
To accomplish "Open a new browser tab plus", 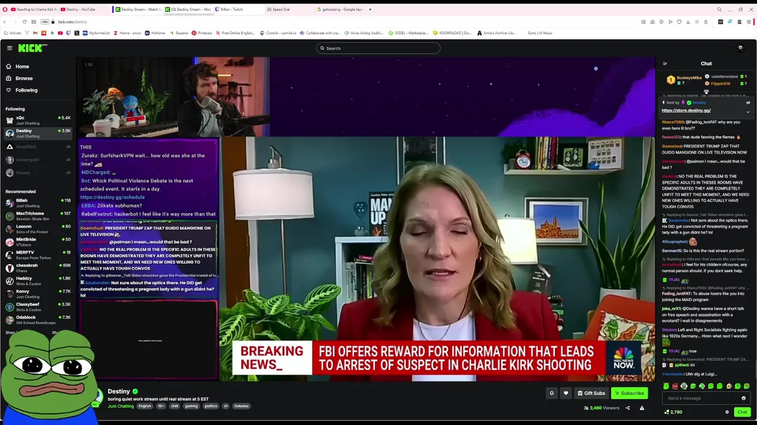I will pyautogui.click(x=370, y=9).
